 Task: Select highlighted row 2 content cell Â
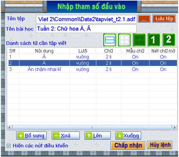click(44, 63)
